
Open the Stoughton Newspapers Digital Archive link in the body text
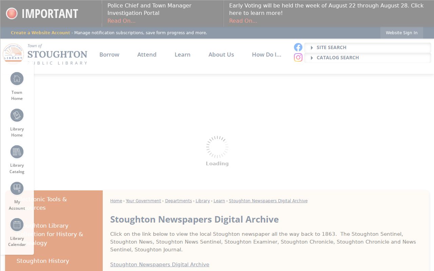coord(160,265)
